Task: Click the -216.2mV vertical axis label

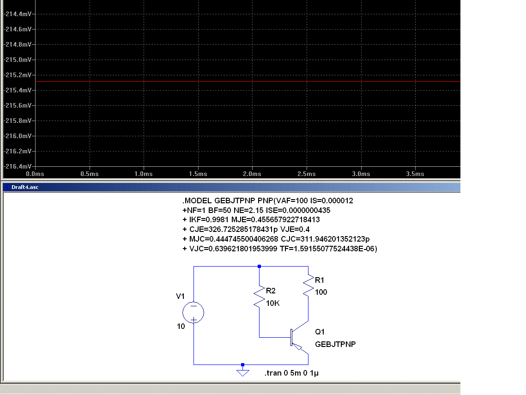Action: tap(18, 152)
